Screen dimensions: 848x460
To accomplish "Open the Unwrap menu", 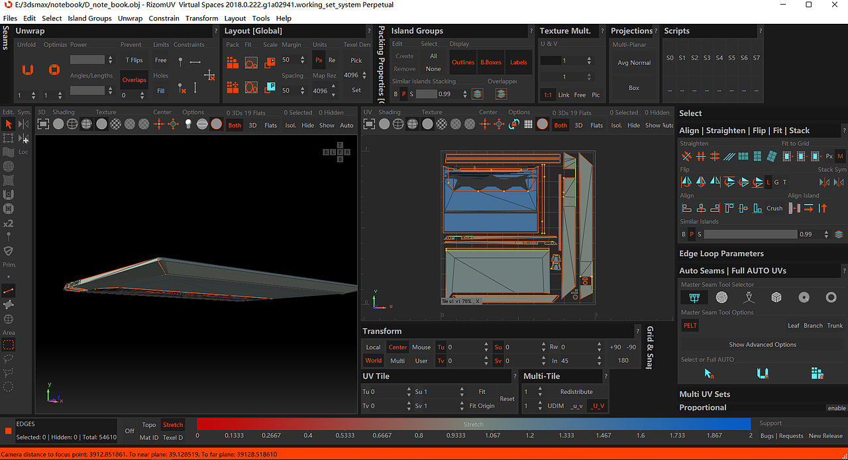I will pos(130,18).
